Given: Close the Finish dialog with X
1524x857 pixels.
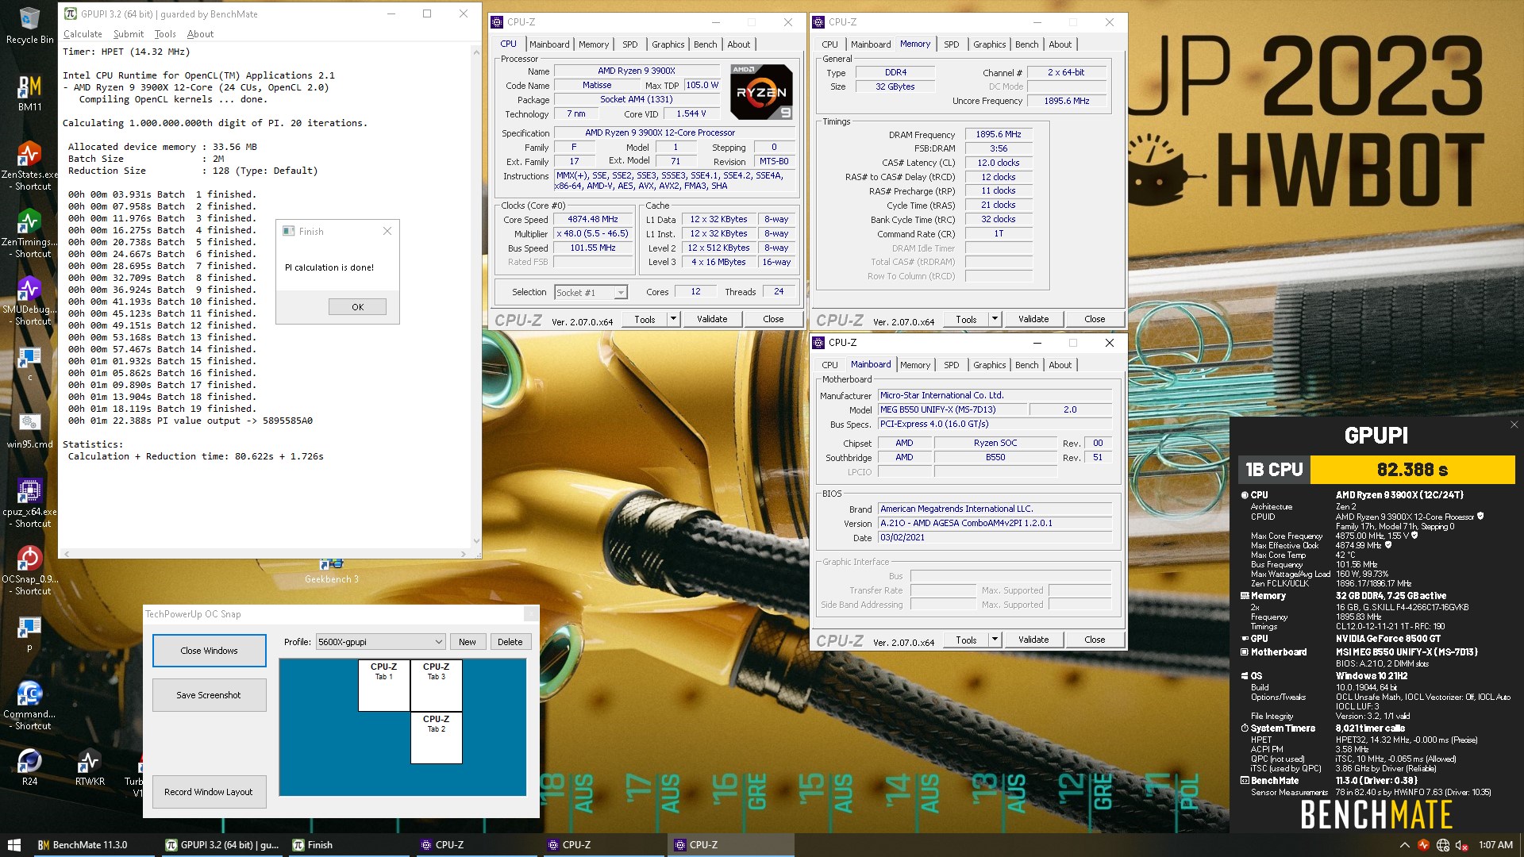Looking at the screenshot, I should 387,231.
